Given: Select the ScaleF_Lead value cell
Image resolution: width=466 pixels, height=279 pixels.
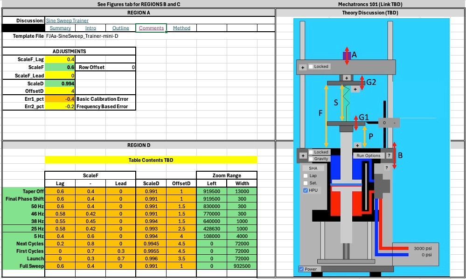Looking at the screenshot, I should (x=60, y=76).
